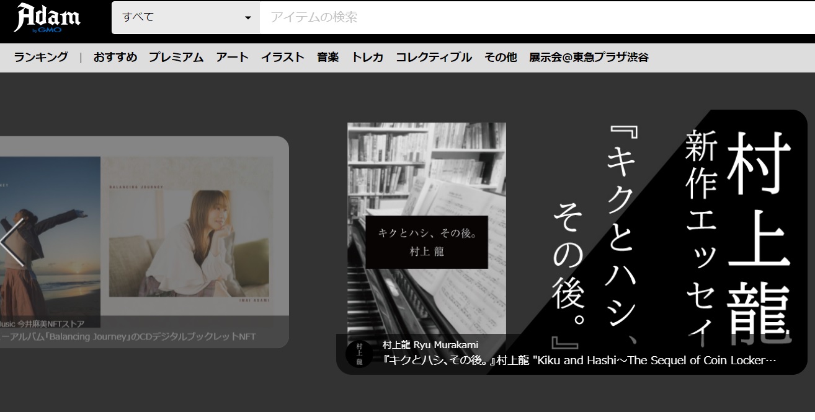Visit 展示会@東急プラザ渋谷 page
The image size is (815, 420).
tap(589, 58)
